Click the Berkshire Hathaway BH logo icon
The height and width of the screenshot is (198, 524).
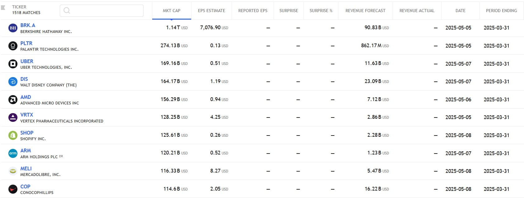(x=13, y=28)
